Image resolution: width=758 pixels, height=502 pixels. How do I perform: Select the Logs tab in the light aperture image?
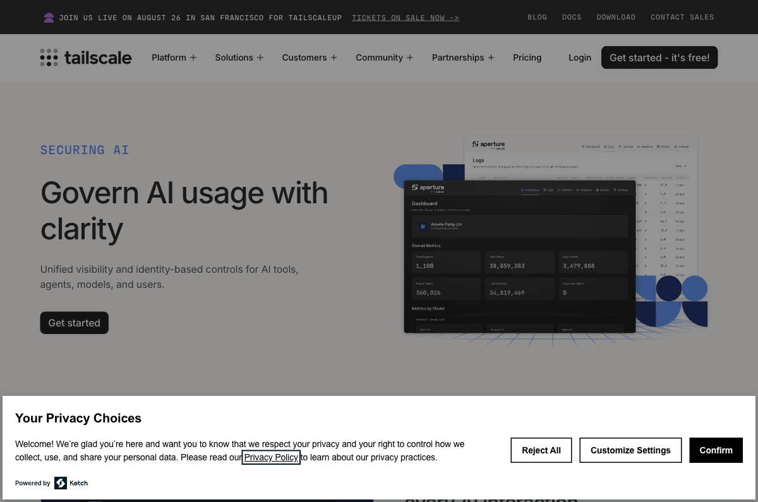click(x=610, y=146)
